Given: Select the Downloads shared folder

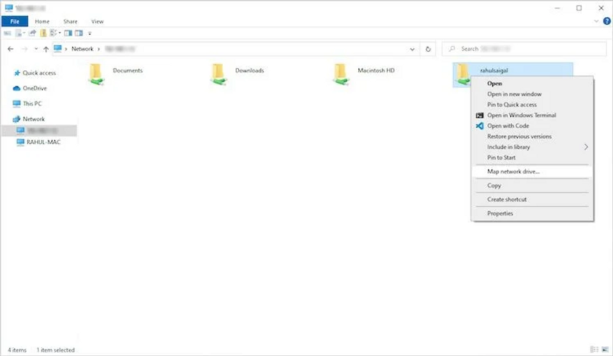Looking at the screenshot, I should (x=238, y=74).
